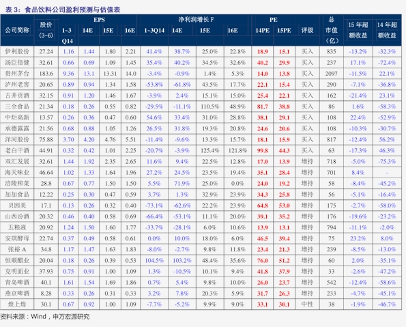Image resolution: width=406 pixels, height=327 pixels.
Task: Select the 评级 column header
Action: click(307, 30)
